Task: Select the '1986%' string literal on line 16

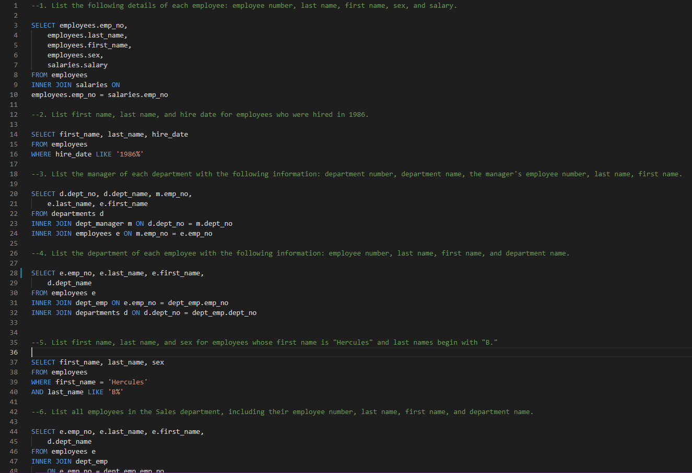Action: [129, 154]
